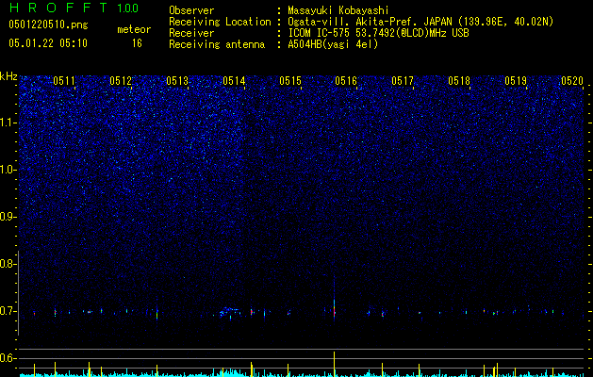
Task: Click the date stamp 05.01.22 05:10
Action: 48,43
